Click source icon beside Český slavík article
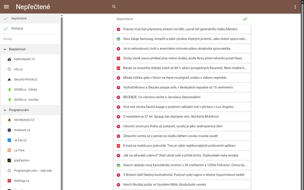 click(x=118, y=58)
